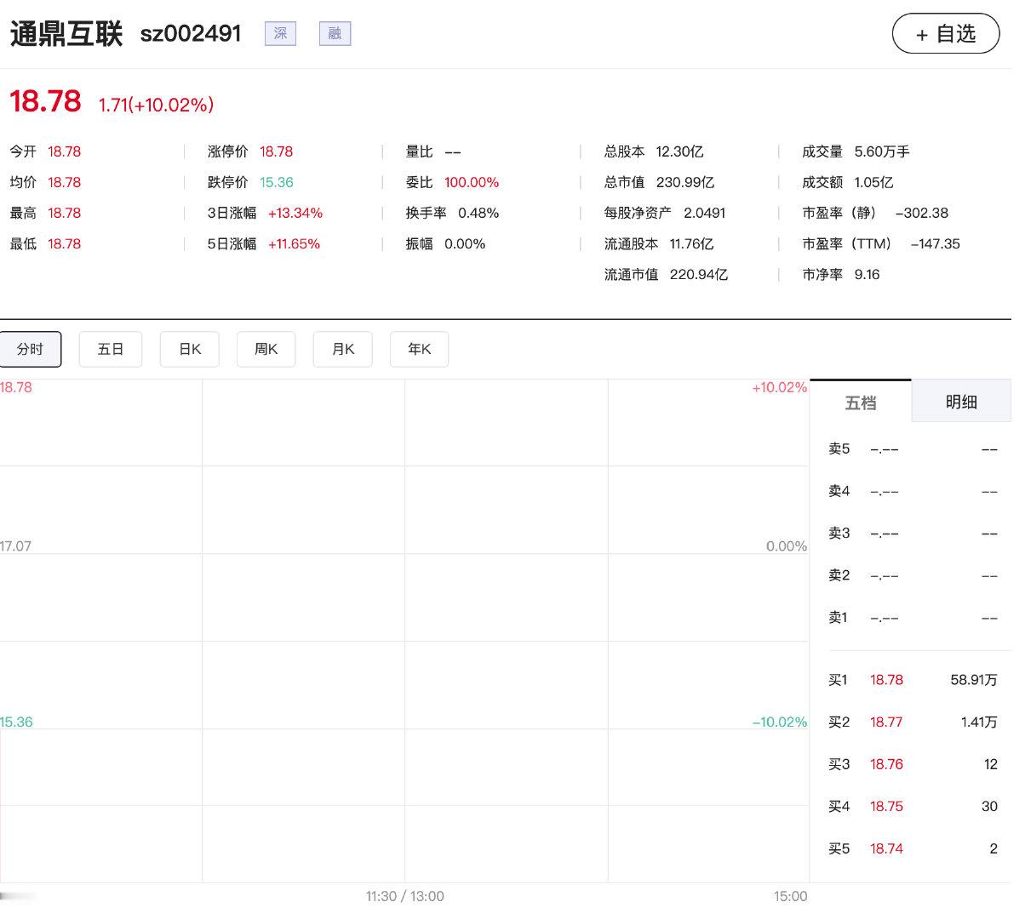This screenshot has height=919, width=1025.
Task: View the 月K chart
Action: point(342,349)
